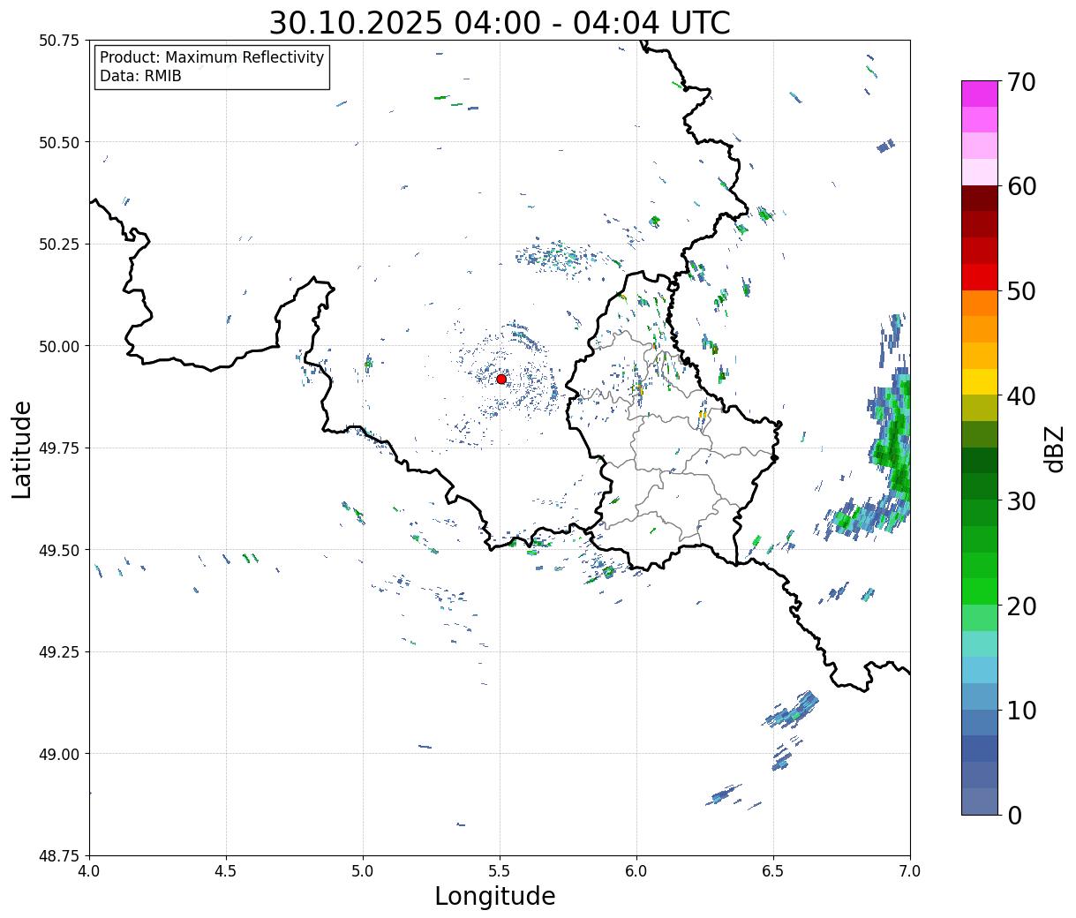Screen dimensions: 1076x918
Task: Click the longitude tick label 6.0
Action: [636, 871]
